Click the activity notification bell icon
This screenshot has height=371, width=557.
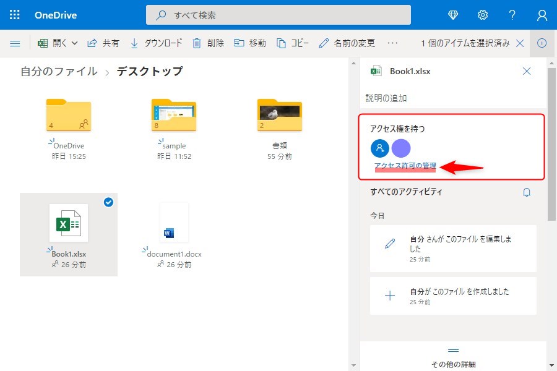click(x=527, y=192)
